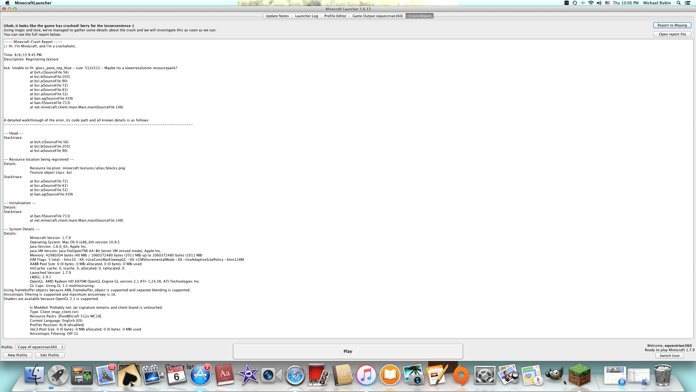Open Wi-Fi status menu
Viewport: 696px width, 392px height.
(591, 3)
